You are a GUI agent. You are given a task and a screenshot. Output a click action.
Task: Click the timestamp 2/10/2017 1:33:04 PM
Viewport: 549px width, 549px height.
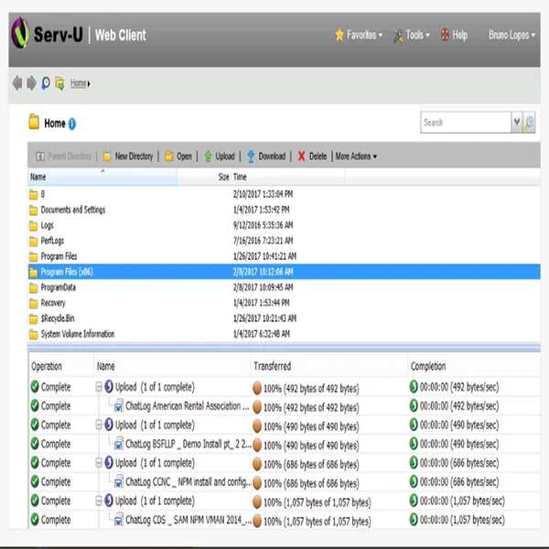click(x=263, y=194)
